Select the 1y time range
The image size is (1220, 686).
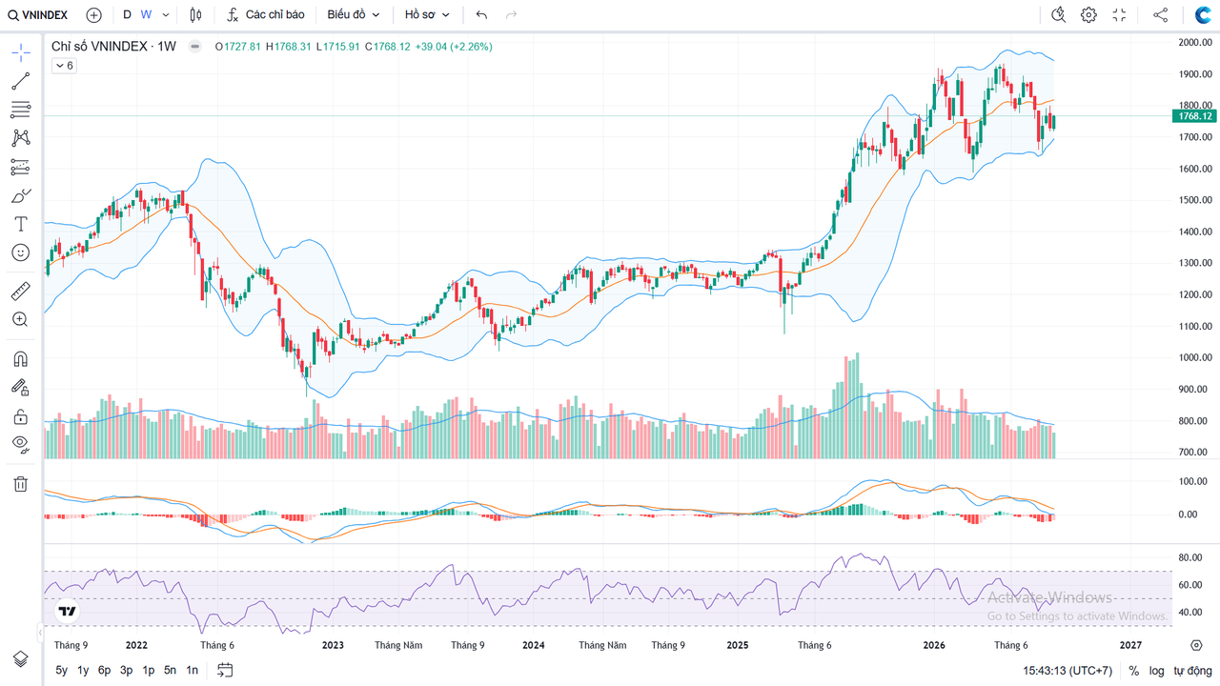pos(83,671)
